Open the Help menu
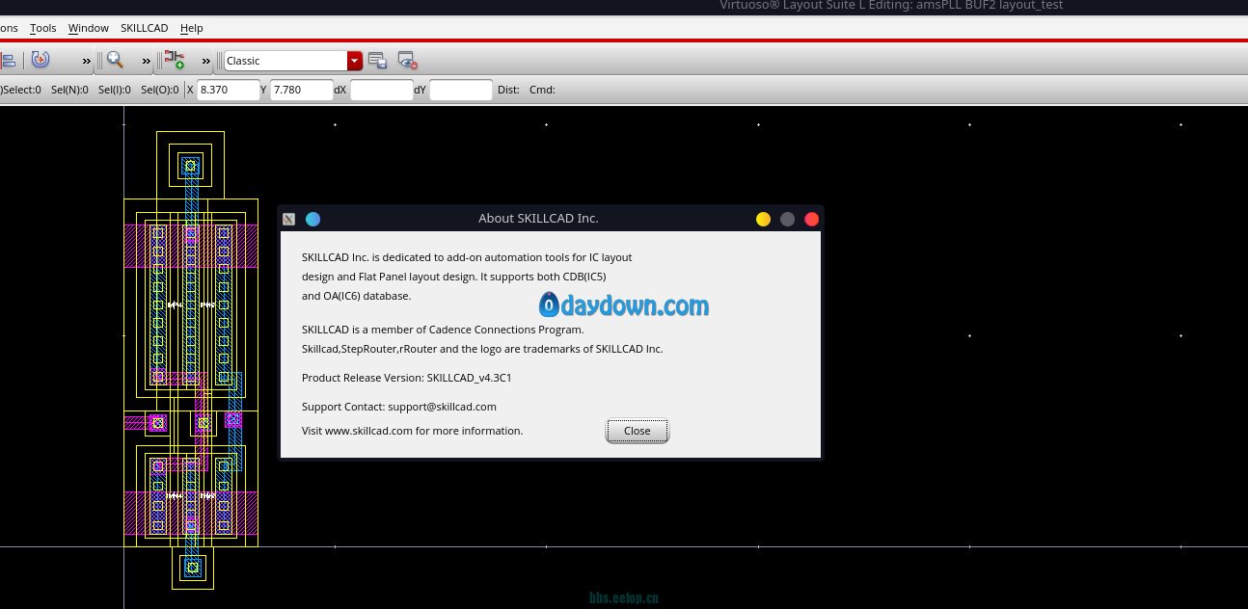The image size is (1248, 609). pyautogui.click(x=191, y=28)
